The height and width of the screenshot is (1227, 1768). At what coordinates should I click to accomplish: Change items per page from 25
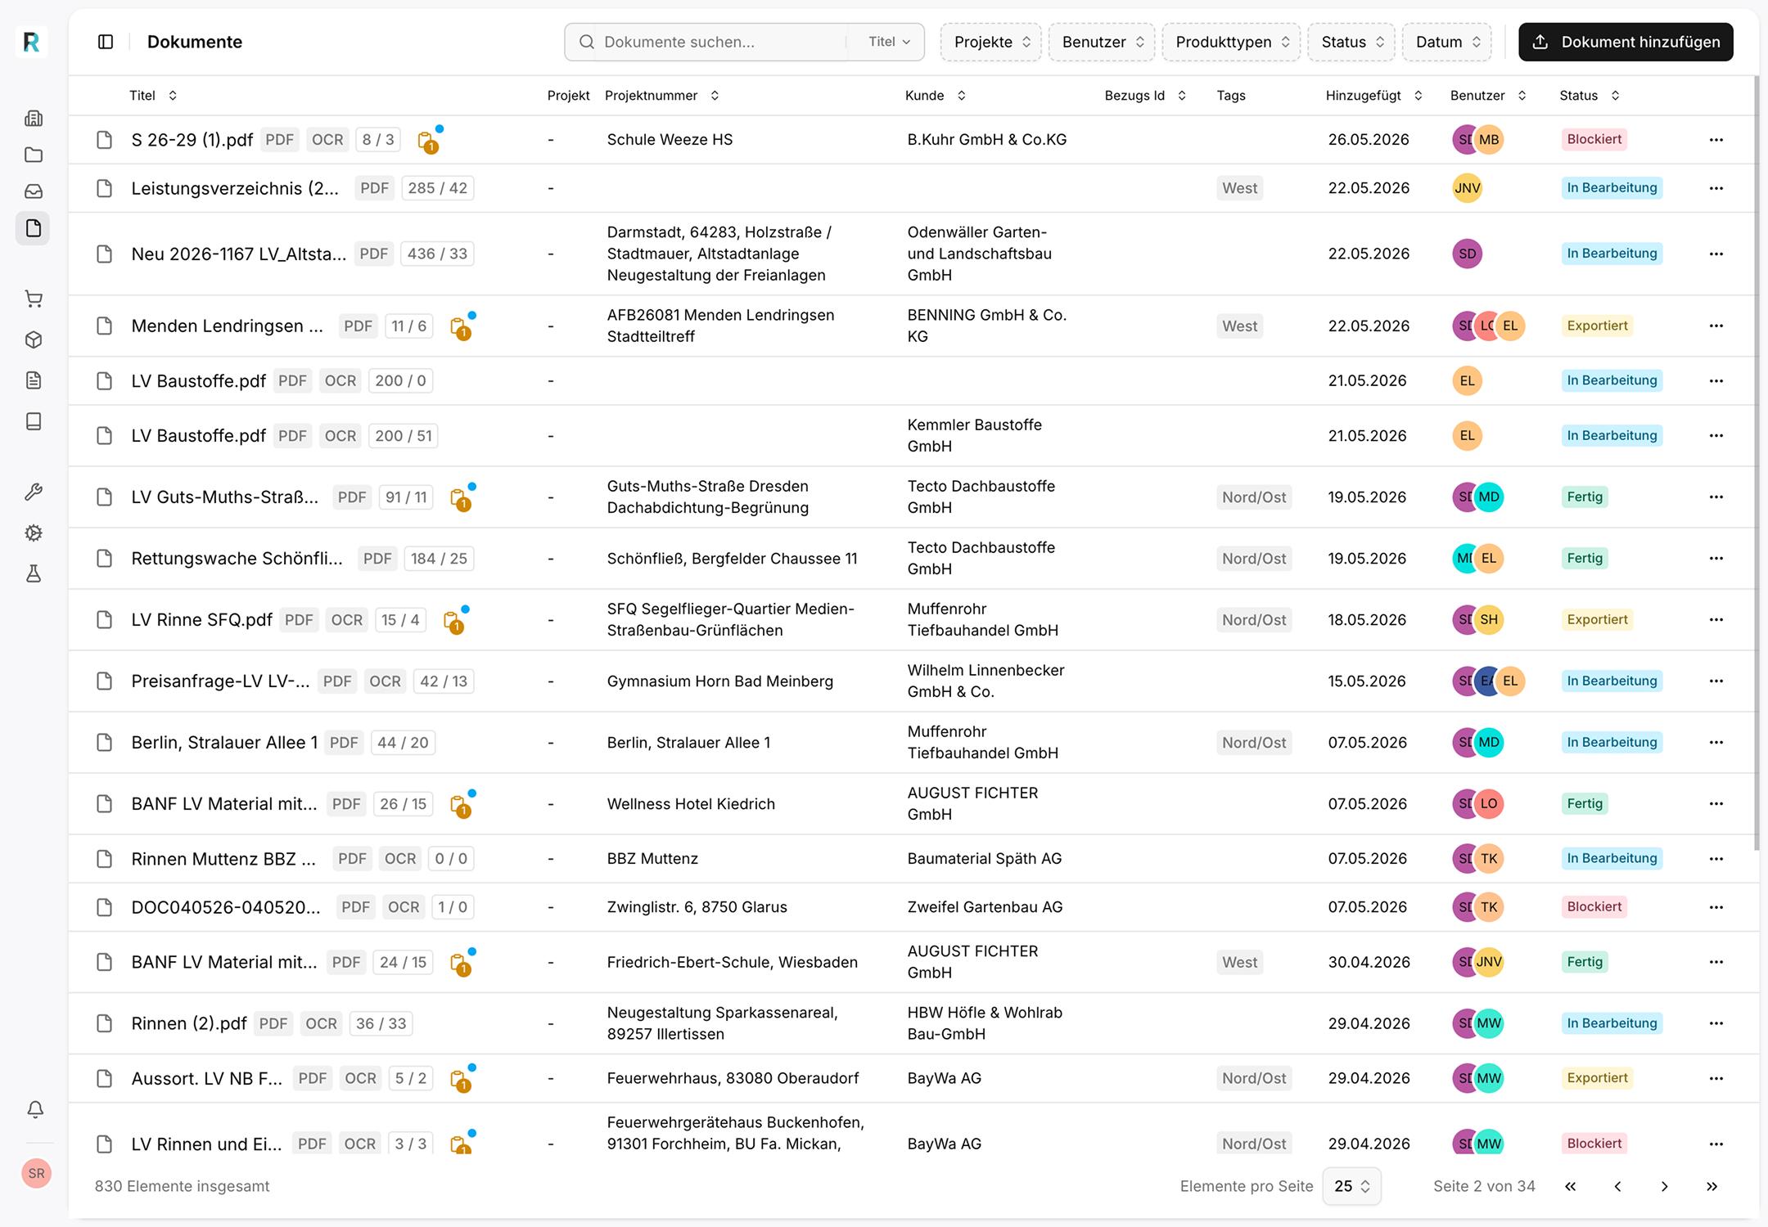[x=1351, y=1186]
